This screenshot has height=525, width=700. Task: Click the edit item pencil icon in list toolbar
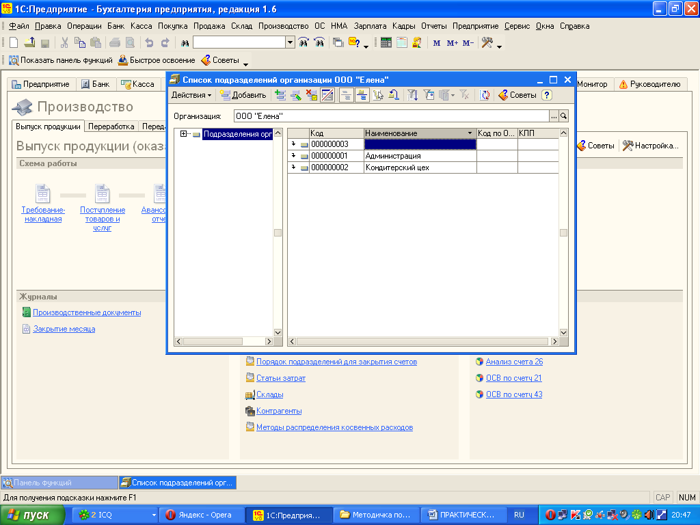point(295,95)
